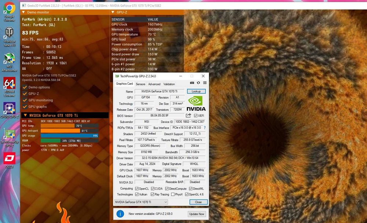367x223 pixels.
Task: Toggle Vulkan technology checkbox
Action: [137, 194]
